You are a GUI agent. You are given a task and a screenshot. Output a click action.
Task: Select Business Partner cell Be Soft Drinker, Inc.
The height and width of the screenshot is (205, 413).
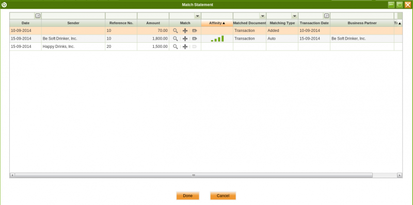coord(362,39)
